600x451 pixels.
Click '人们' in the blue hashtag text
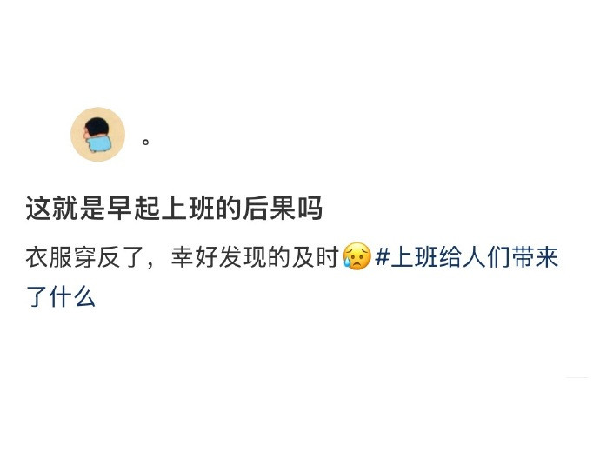(487, 256)
